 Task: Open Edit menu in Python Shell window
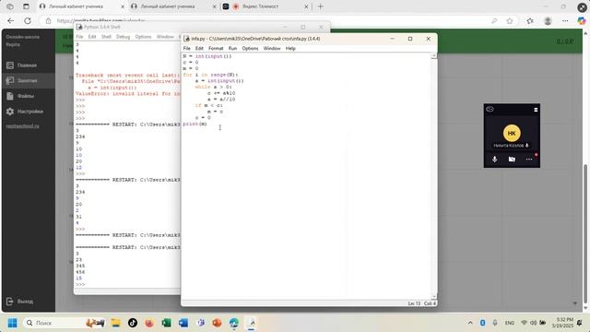(92, 37)
